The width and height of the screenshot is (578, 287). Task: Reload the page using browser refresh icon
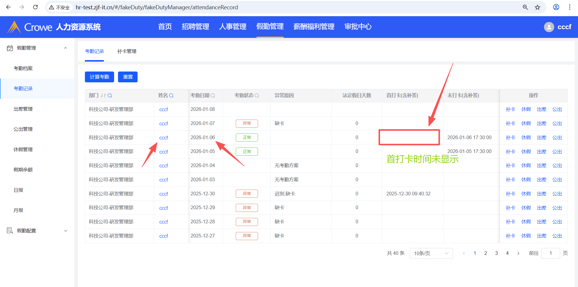(x=35, y=7)
